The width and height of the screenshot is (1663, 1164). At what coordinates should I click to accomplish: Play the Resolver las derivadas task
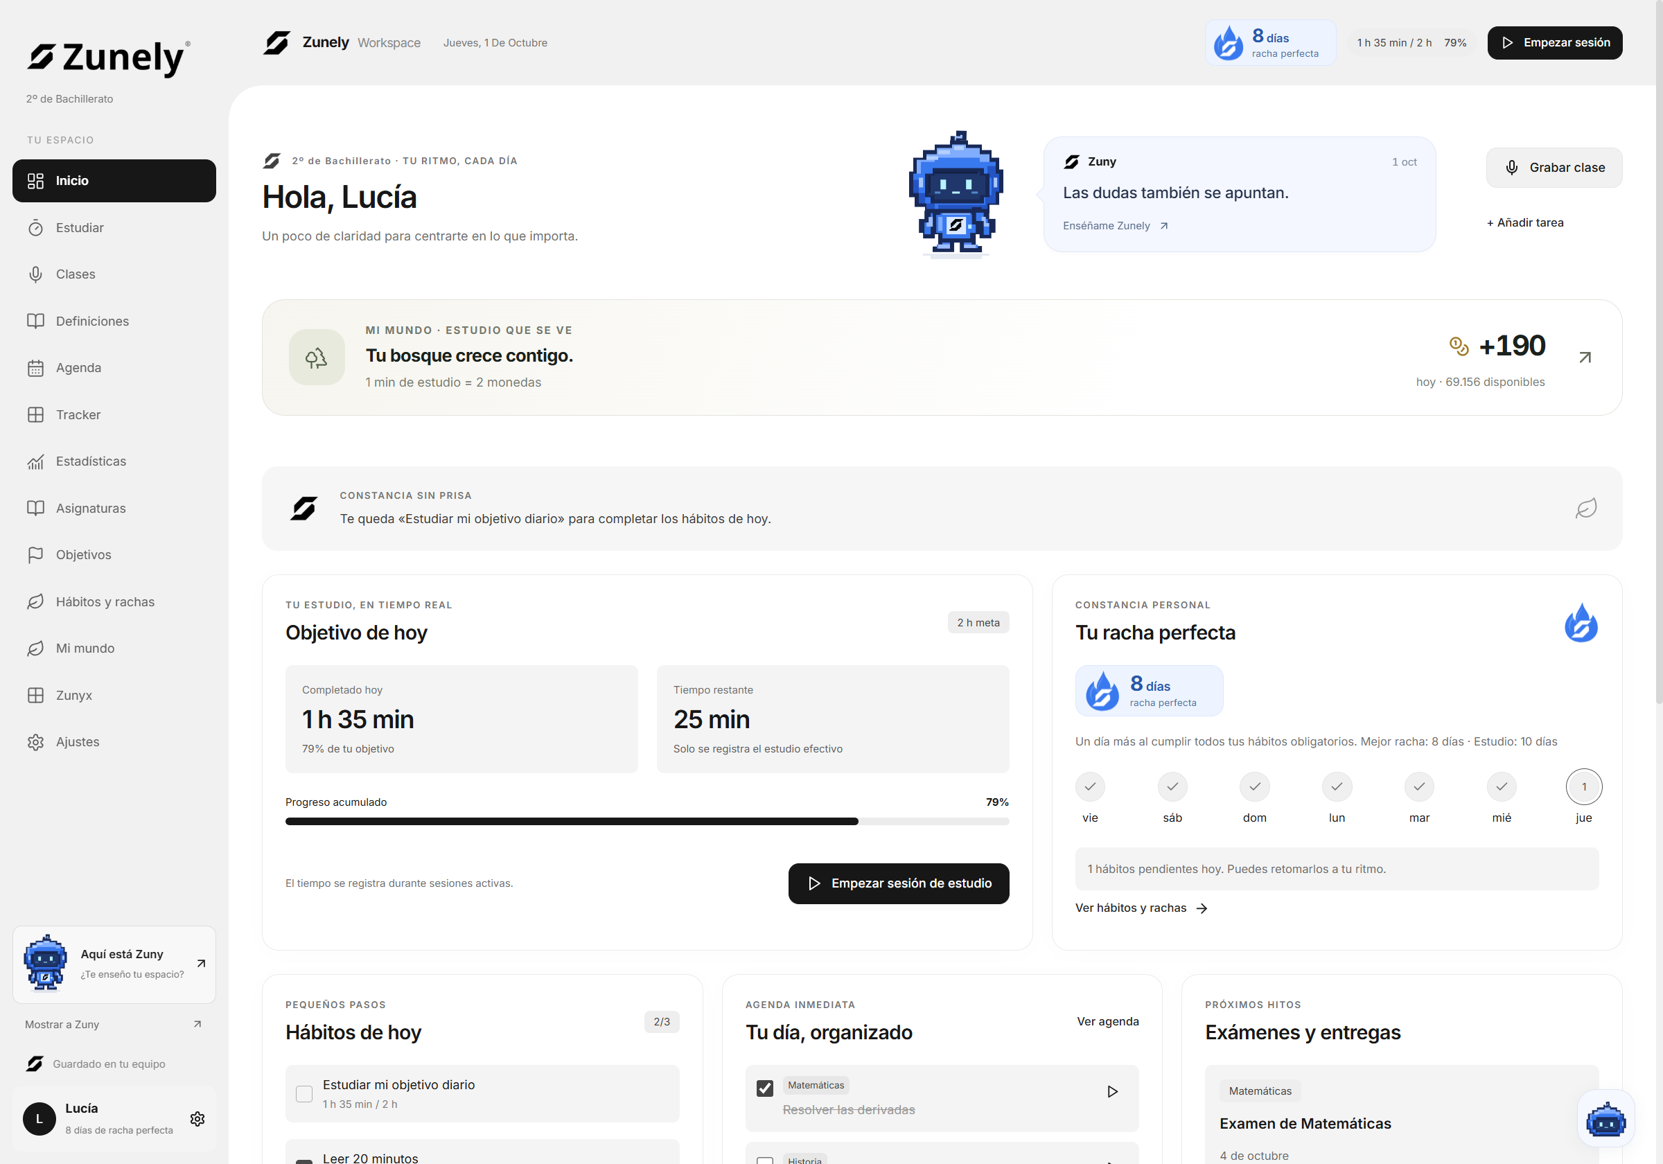(x=1113, y=1091)
